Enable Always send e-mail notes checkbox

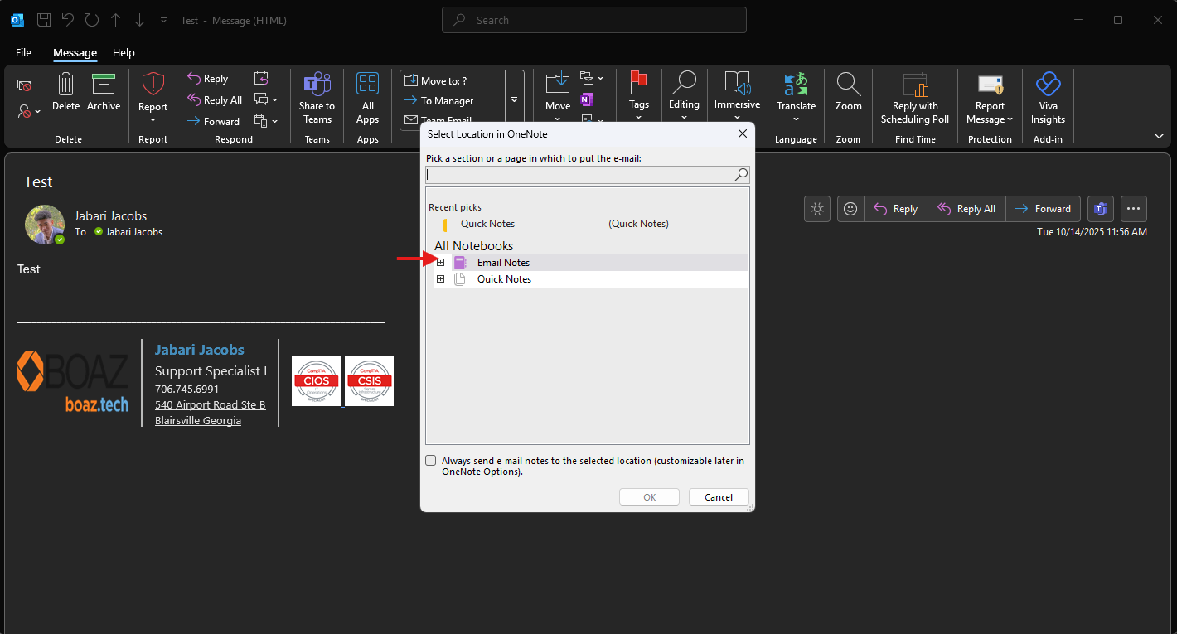431,461
